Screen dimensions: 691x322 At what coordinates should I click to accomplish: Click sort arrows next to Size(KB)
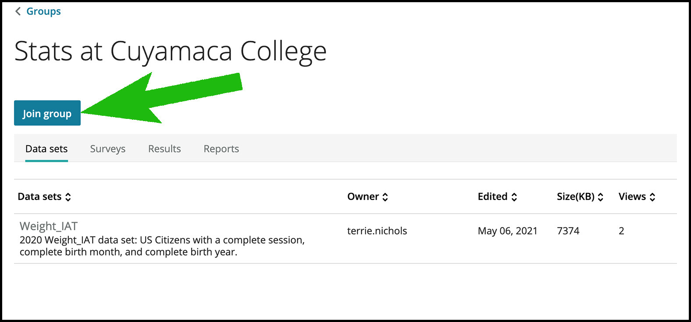[x=600, y=197]
